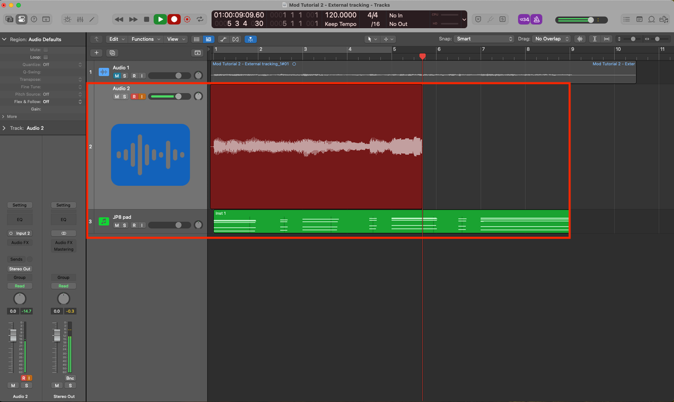The image size is (674, 402).
Task: Solo the JP8 pad track
Action: (x=124, y=225)
